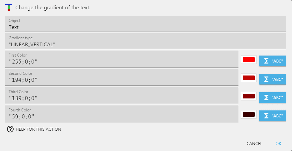Open expression editor for First Color
The width and height of the screenshot is (292, 151).
(x=272, y=61)
